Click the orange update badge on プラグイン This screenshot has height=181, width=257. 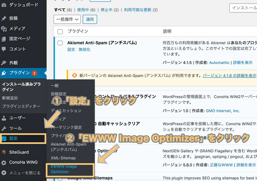click(35, 73)
